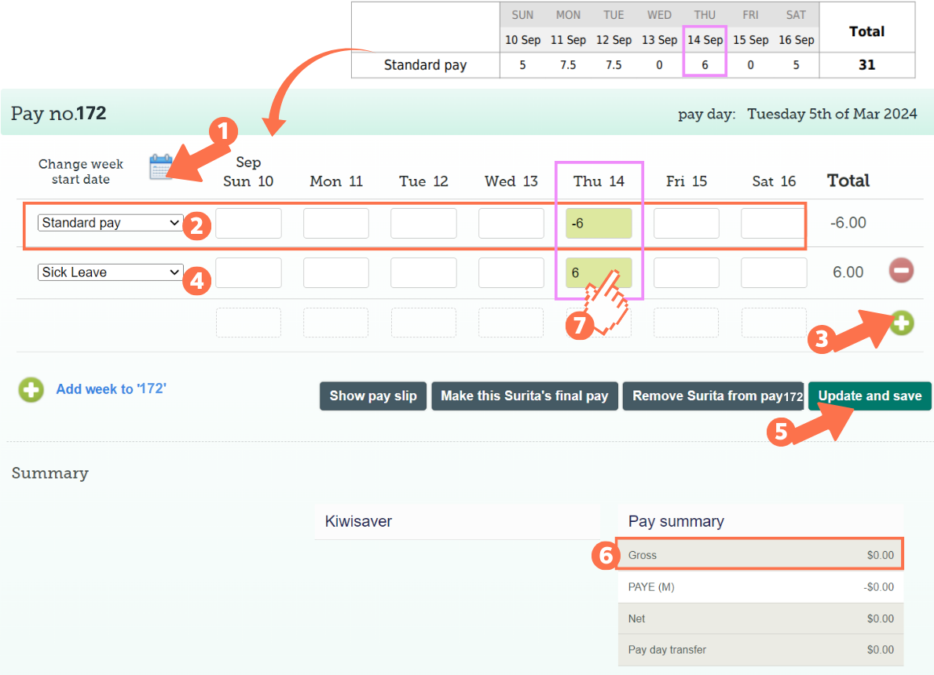This screenshot has width=934, height=675.
Task: Click the plus icon beside Add week to '172'
Action: click(31, 390)
